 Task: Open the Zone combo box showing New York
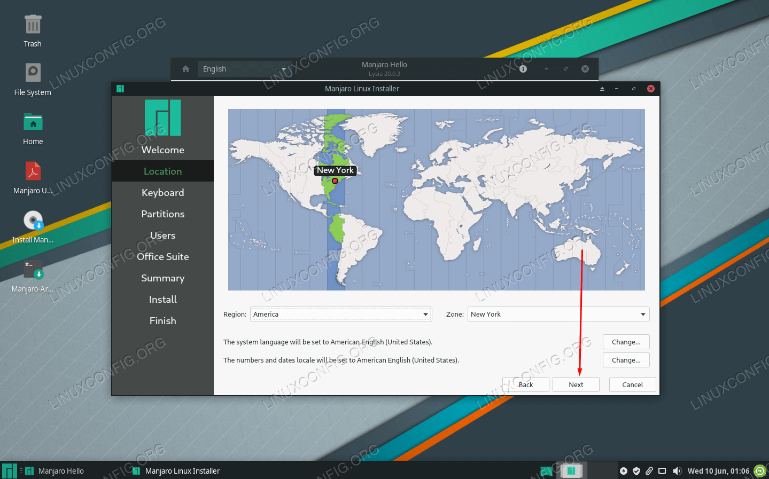[558, 314]
